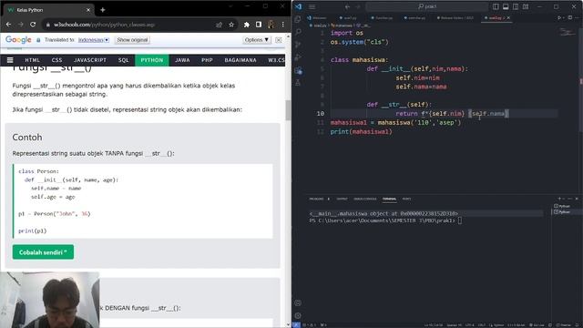Open Chrome side panel icon
This screenshot has height=328, width=583.
click(259, 25)
